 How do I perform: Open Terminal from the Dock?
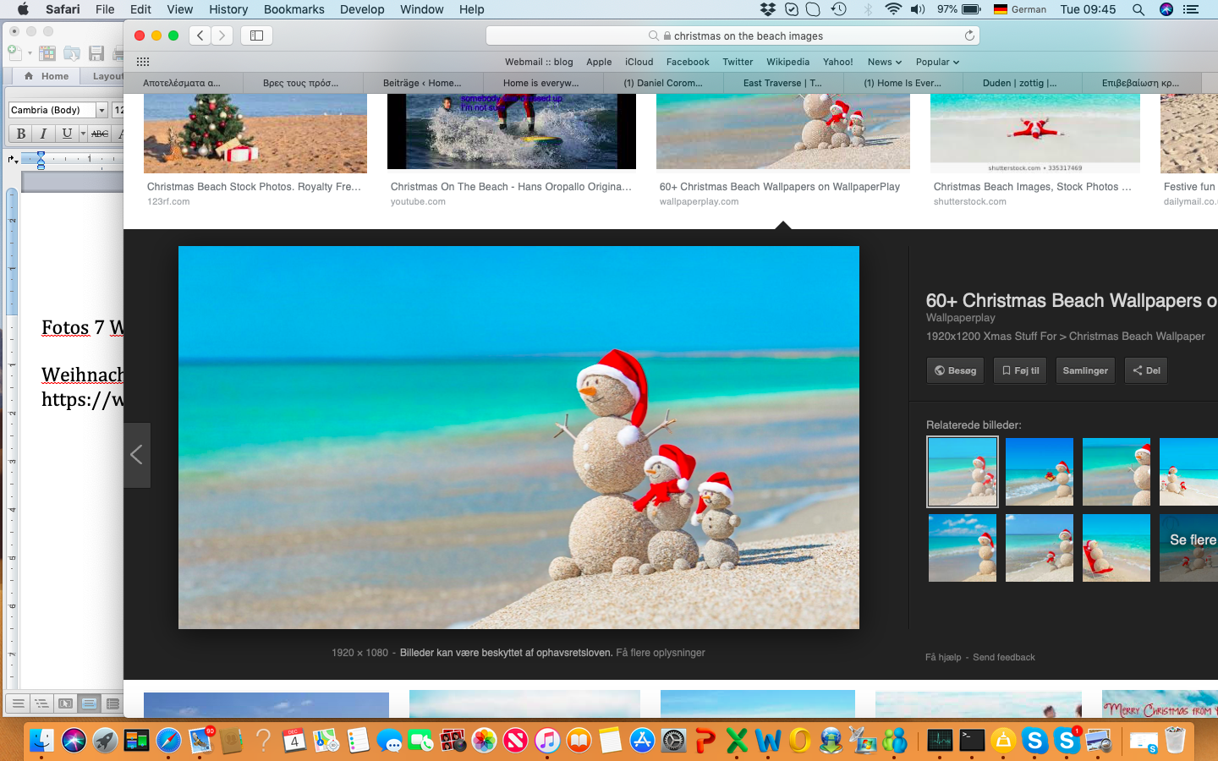pyautogui.click(x=972, y=741)
